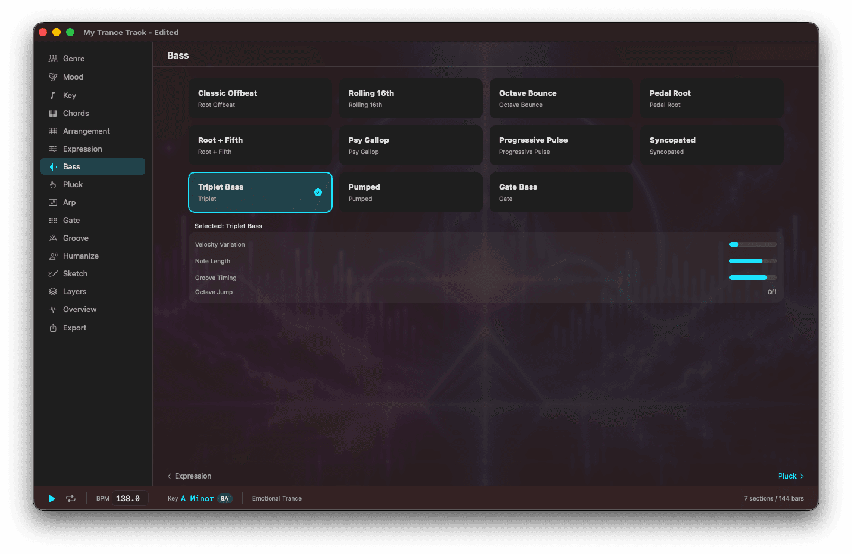The height and width of the screenshot is (554, 852).
Task: Select the Pumped bass pattern
Action: (411, 192)
